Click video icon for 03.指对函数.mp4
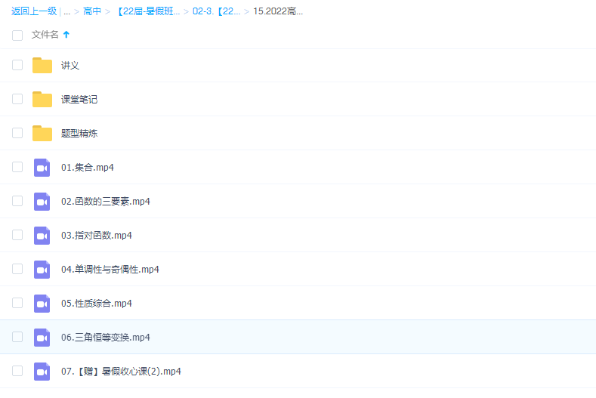596x398 pixels. click(x=42, y=236)
